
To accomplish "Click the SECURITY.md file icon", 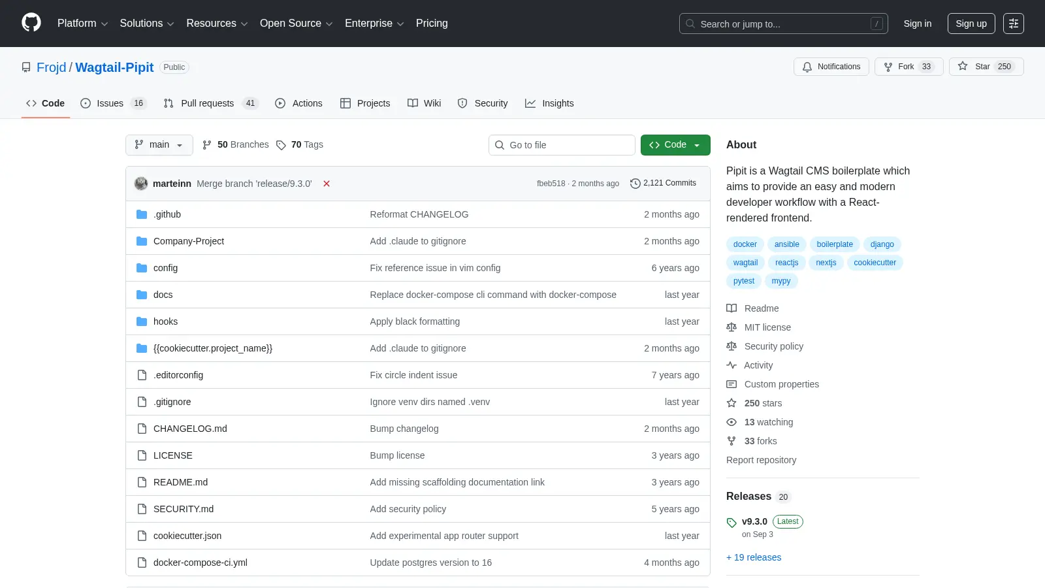I will [x=142, y=509].
